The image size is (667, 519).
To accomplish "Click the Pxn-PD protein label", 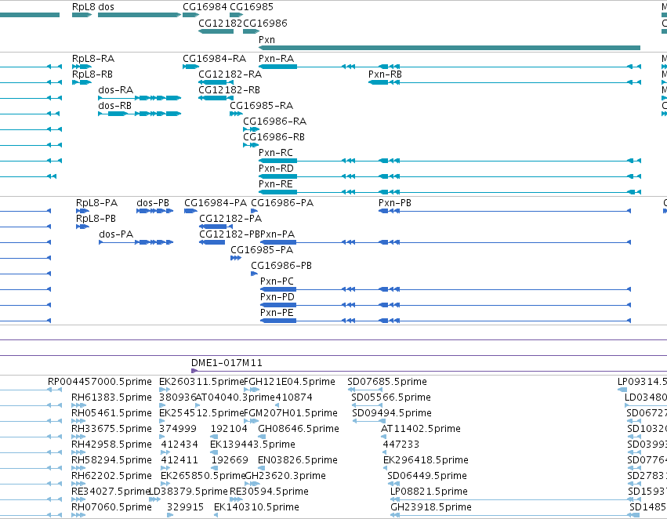I will coord(277,297).
